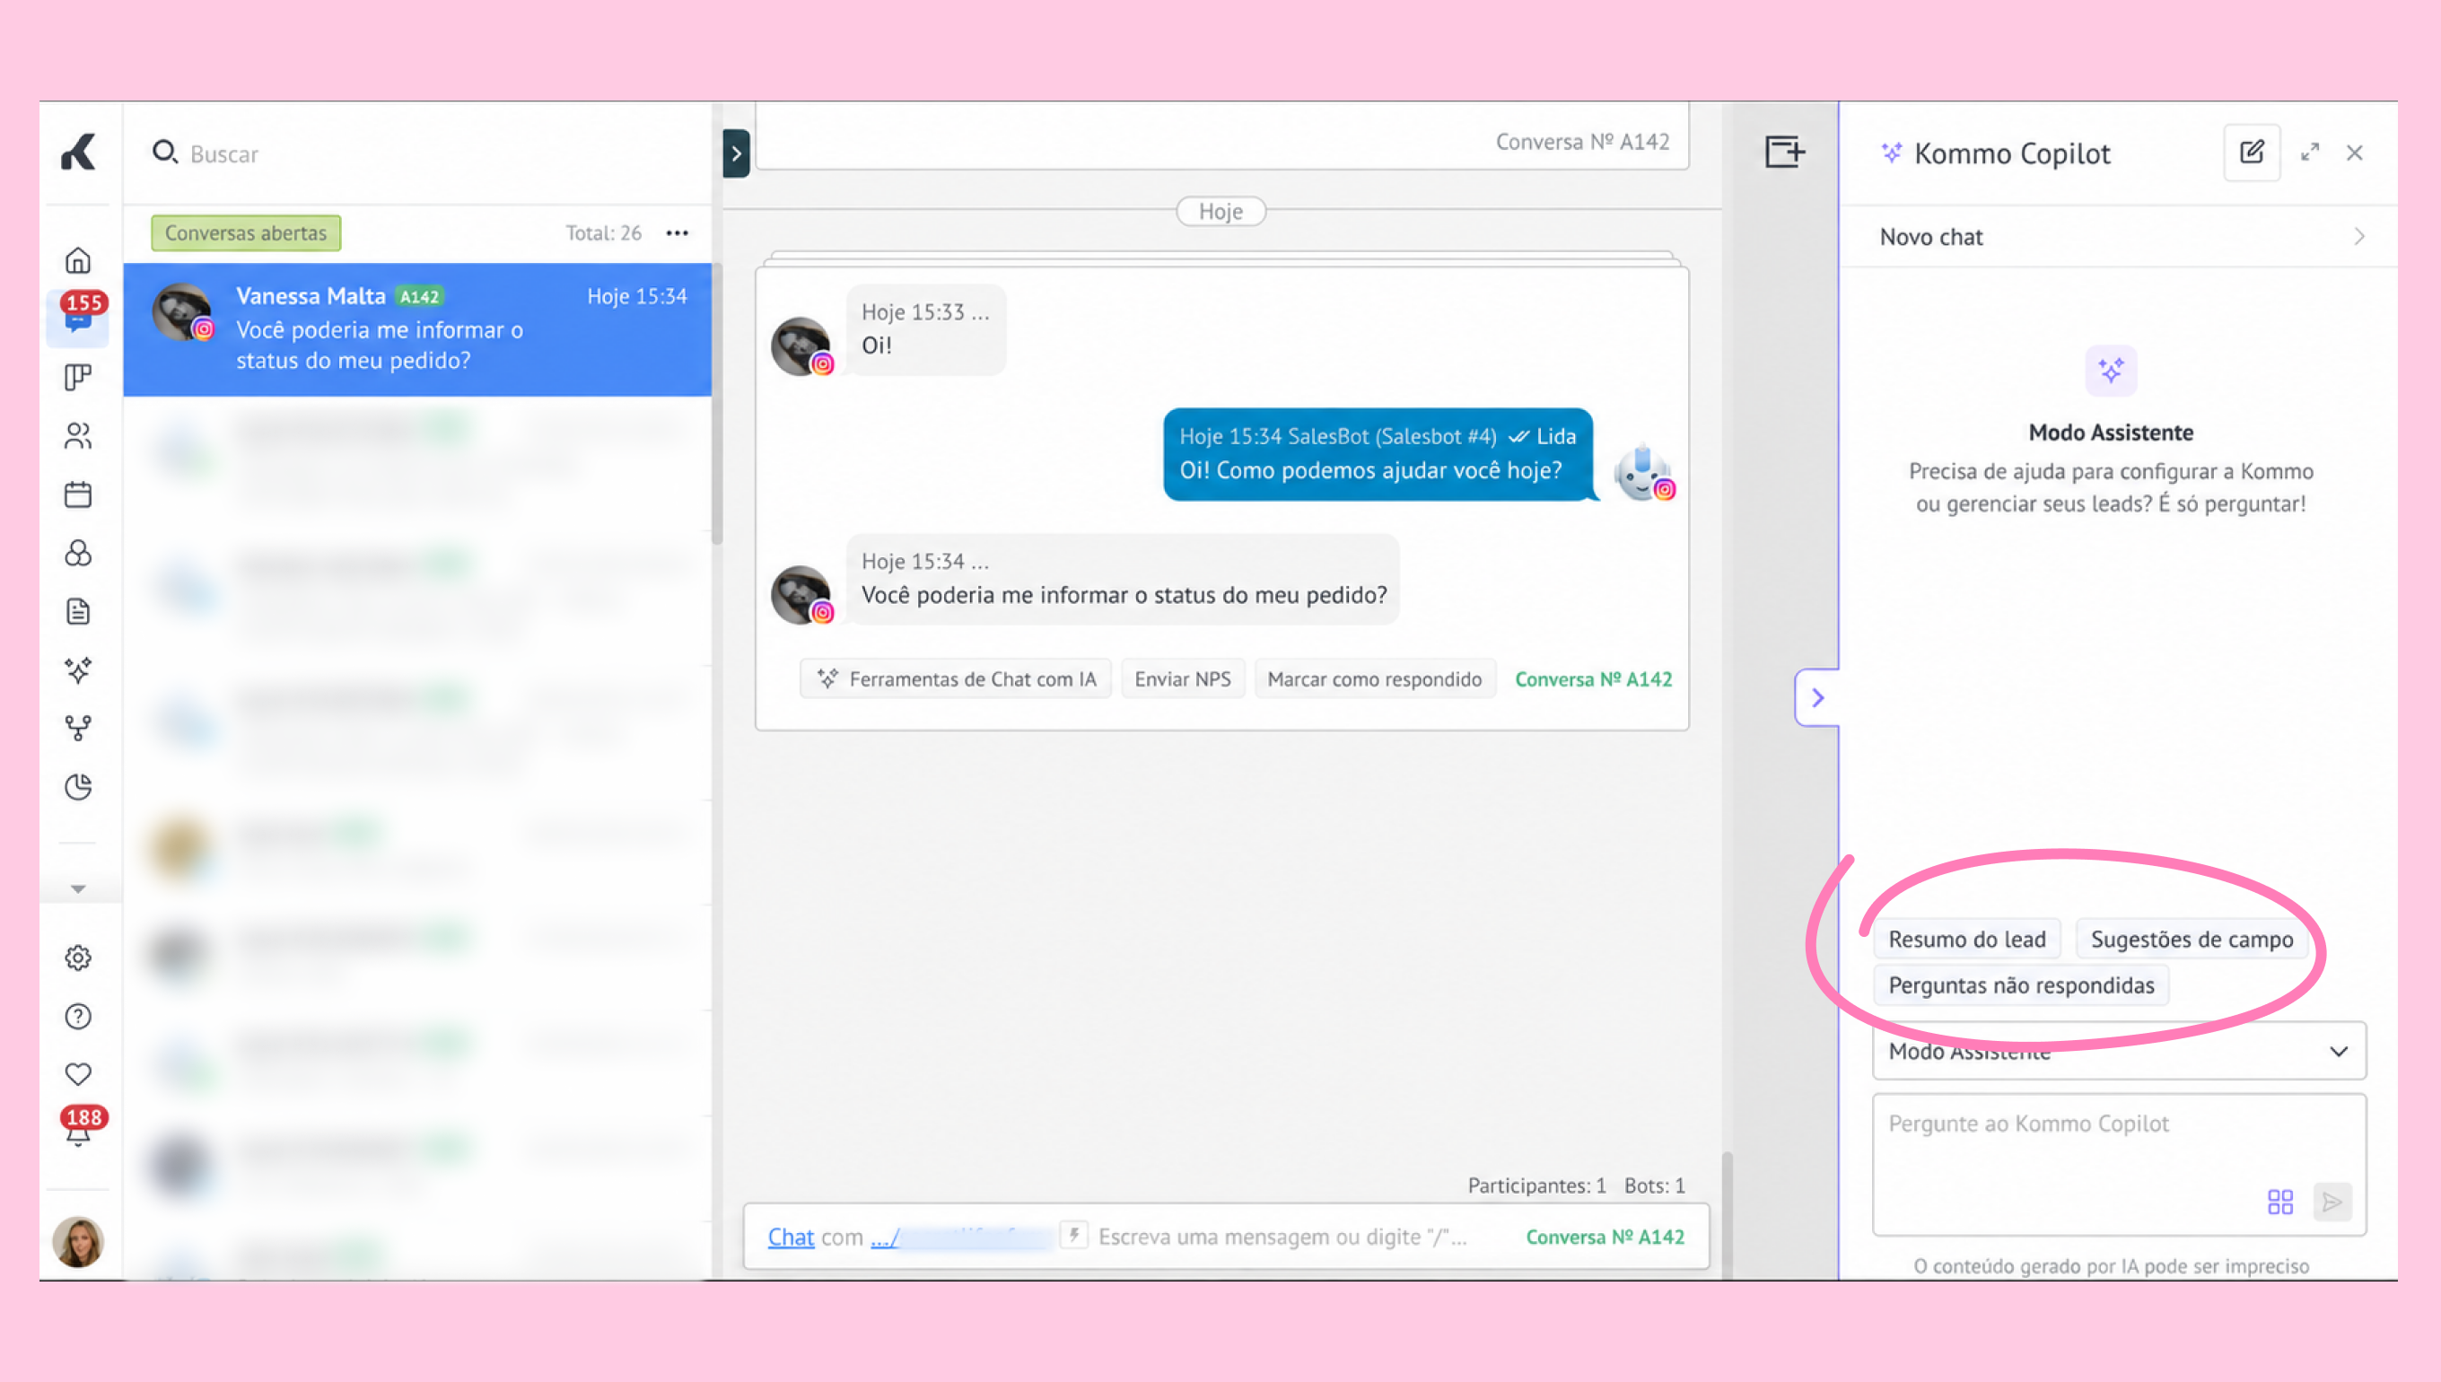Click the Bots: 1 label
The height and width of the screenshot is (1382, 2441).
(1654, 1185)
